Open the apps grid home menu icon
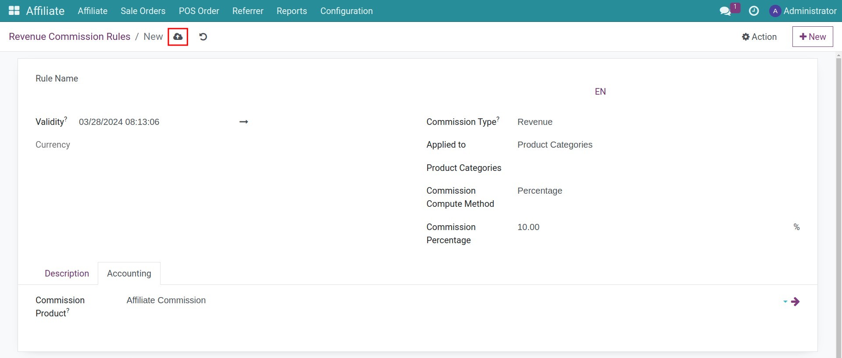Screen dimensions: 842x358 pyautogui.click(x=14, y=11)
